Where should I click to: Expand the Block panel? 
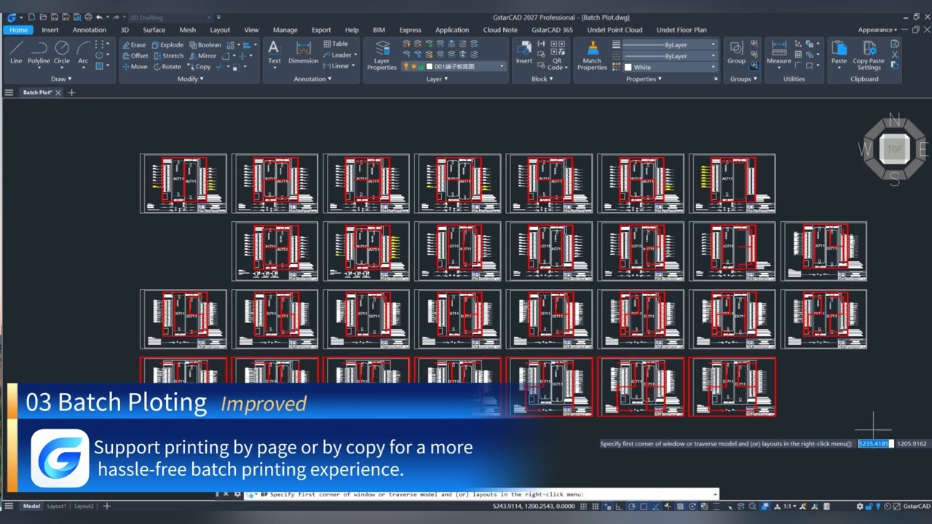click(x=542, y=79)
